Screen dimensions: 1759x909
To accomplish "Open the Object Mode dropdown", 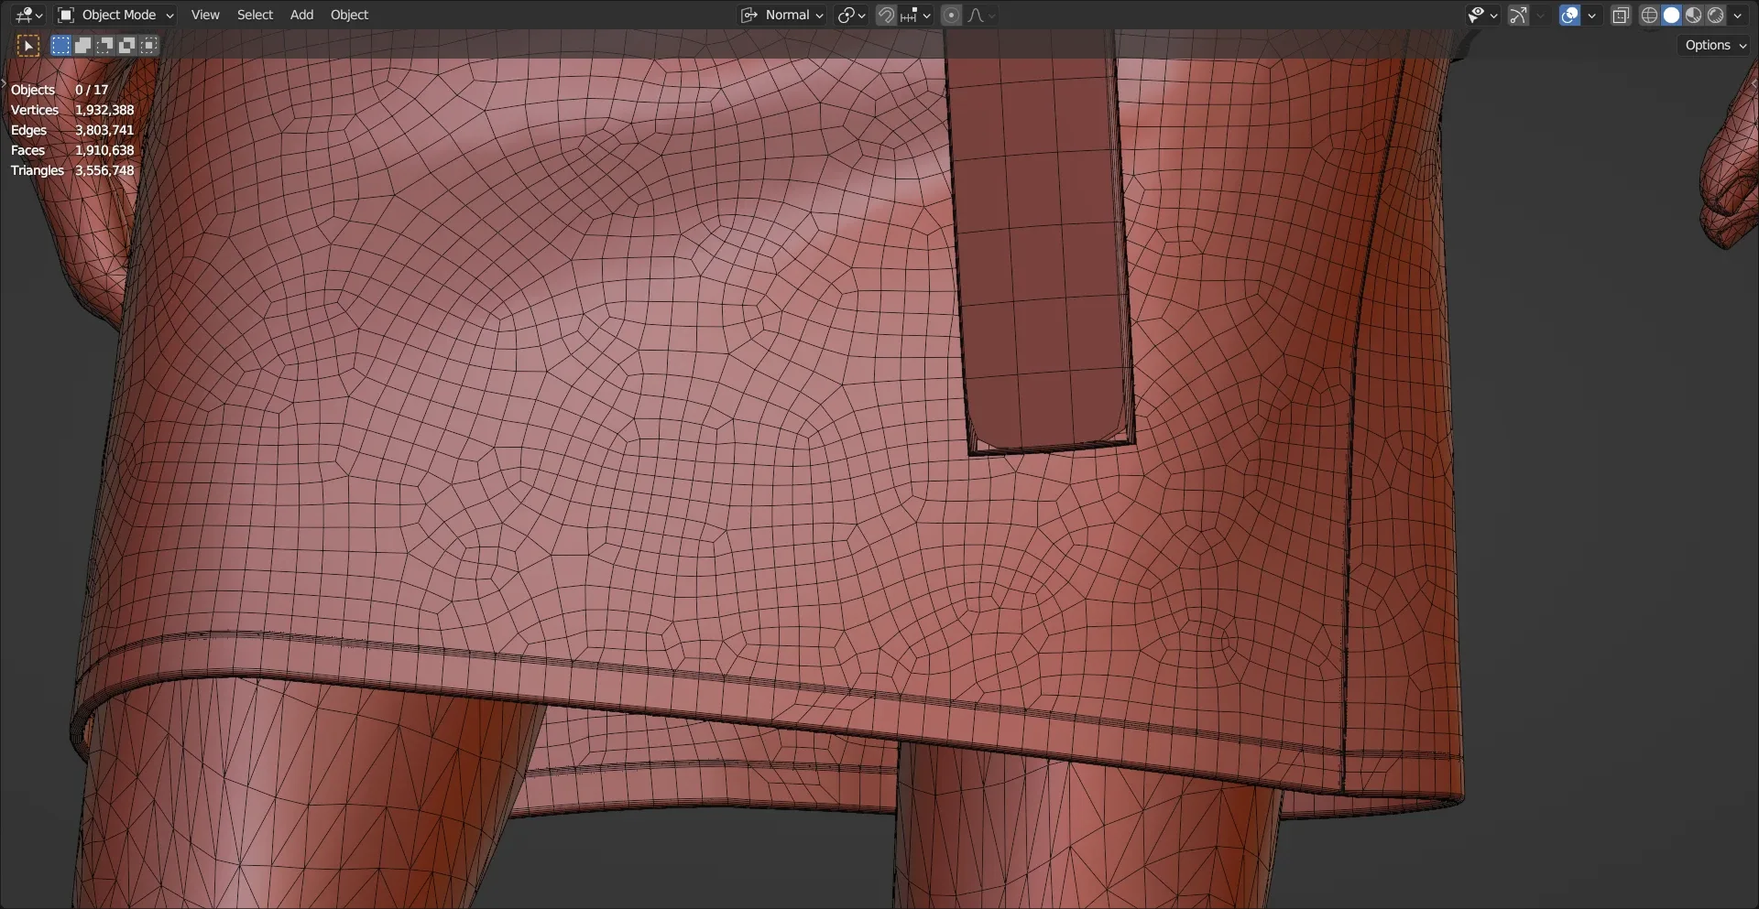I will point(115,15).
